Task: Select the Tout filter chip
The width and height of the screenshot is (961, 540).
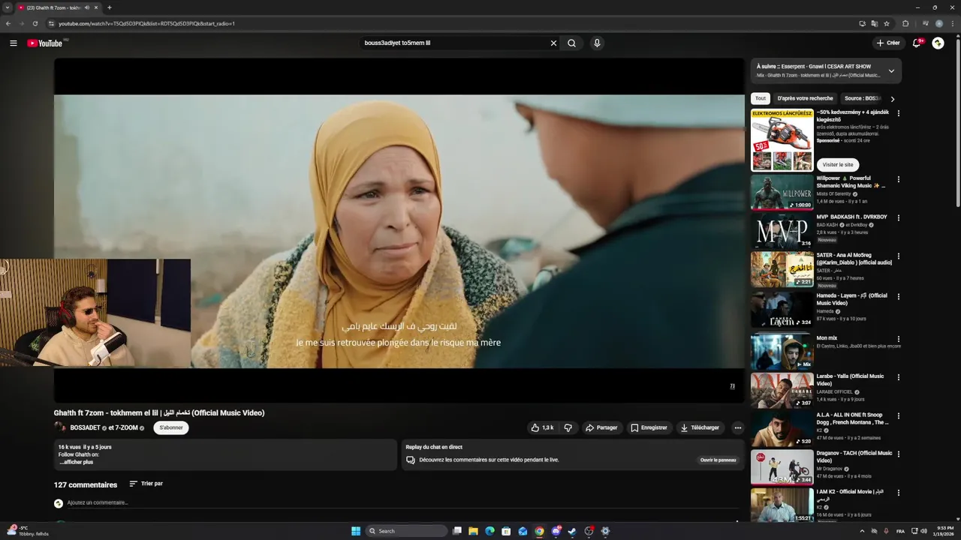Action: tap(761, 98)
